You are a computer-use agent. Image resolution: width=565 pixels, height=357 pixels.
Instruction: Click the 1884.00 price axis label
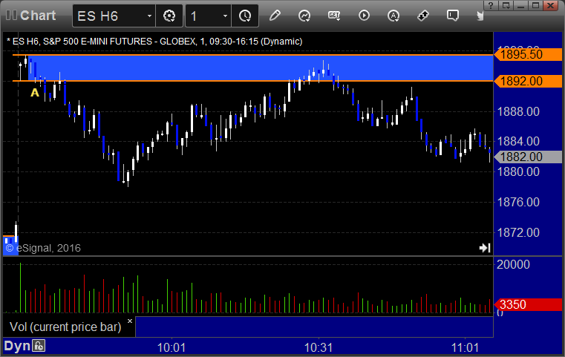[518, 141]
